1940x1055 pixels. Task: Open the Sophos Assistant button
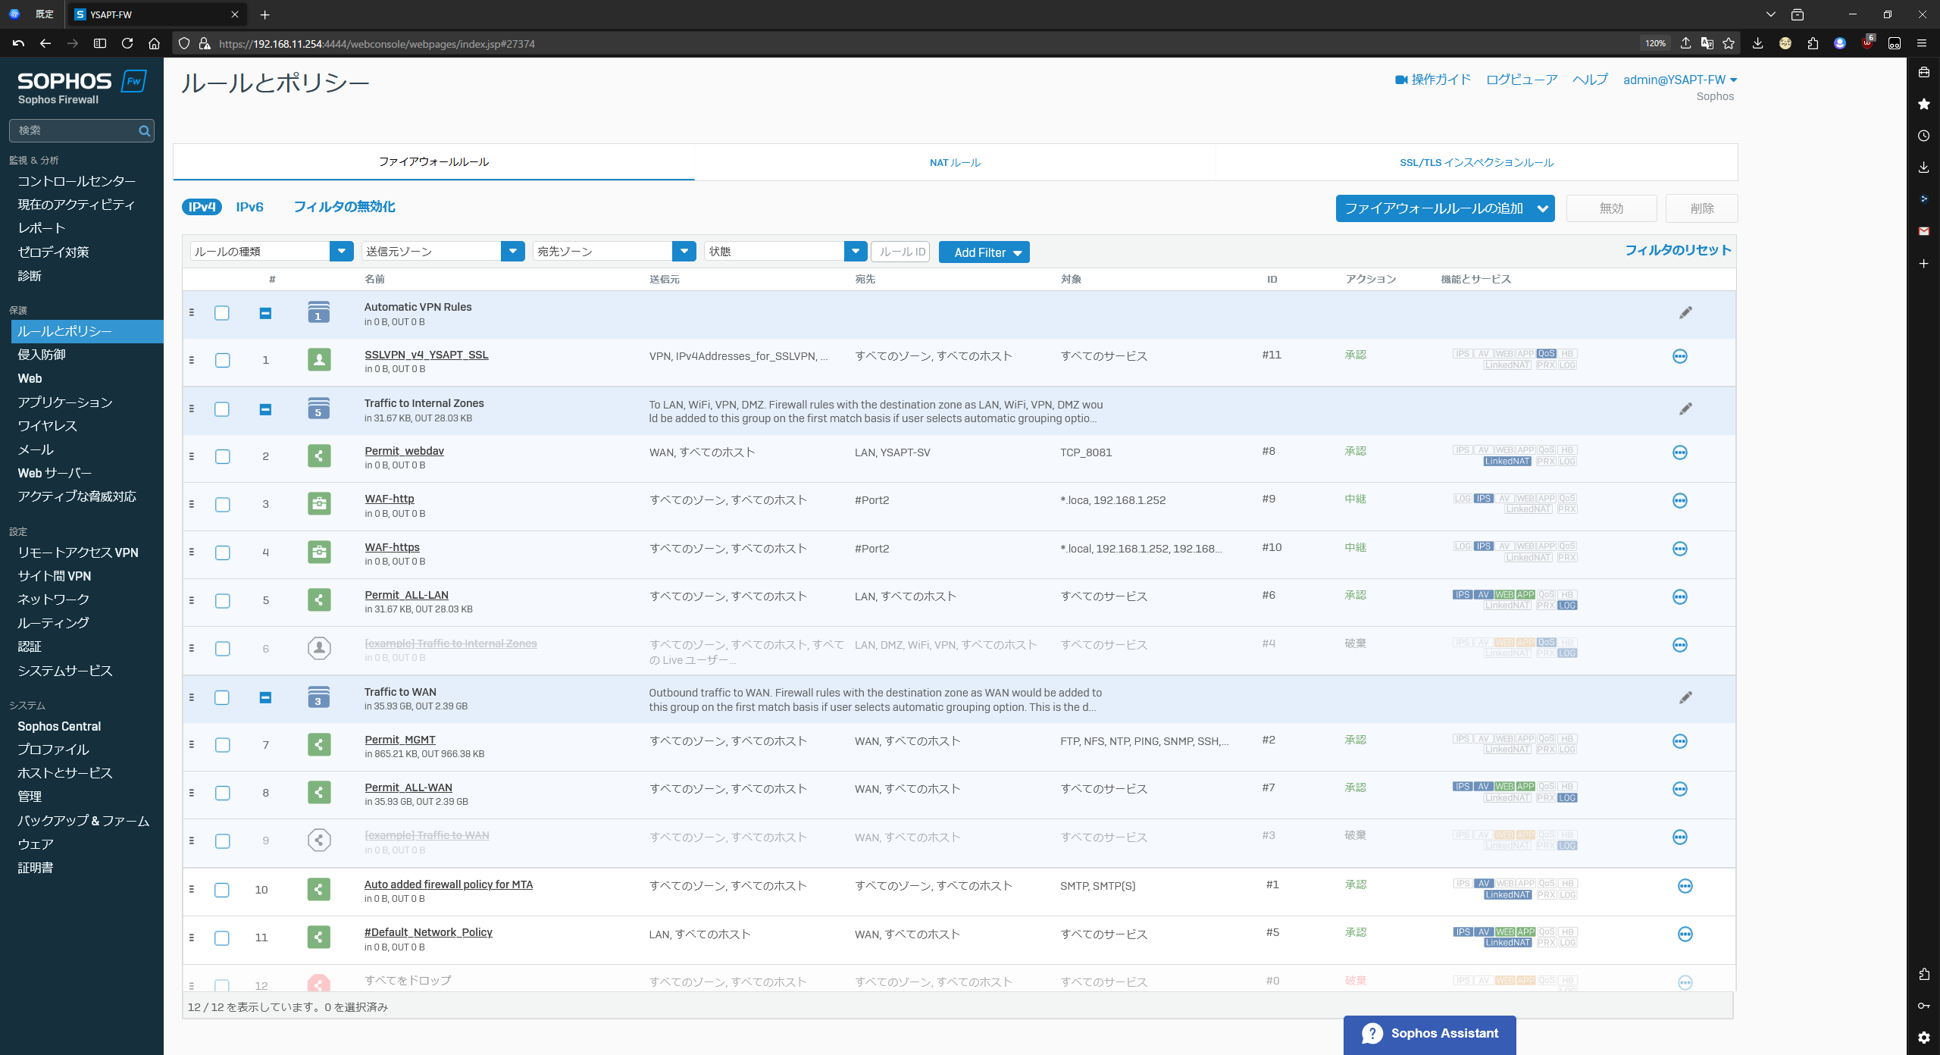tap(1429, 1034)
